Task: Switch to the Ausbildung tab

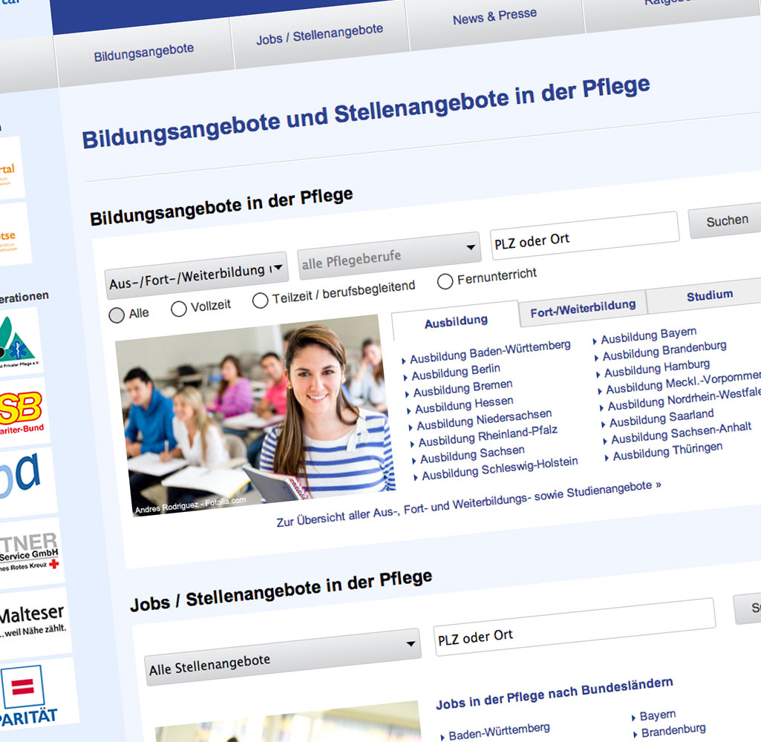Action: click(x=456, y=321)
